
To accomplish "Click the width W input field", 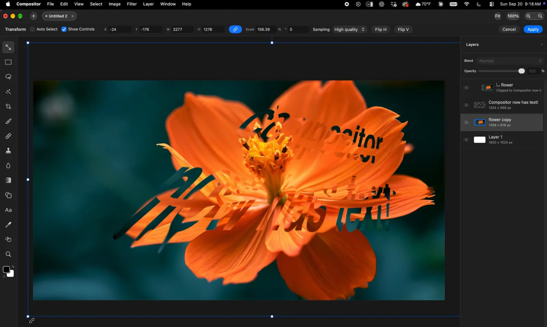I will tap(183, 29).
